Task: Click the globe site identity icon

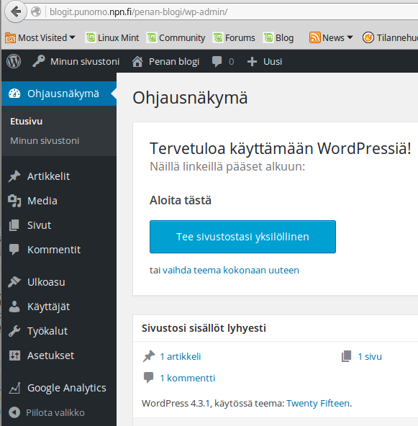Action: point(36,12)
